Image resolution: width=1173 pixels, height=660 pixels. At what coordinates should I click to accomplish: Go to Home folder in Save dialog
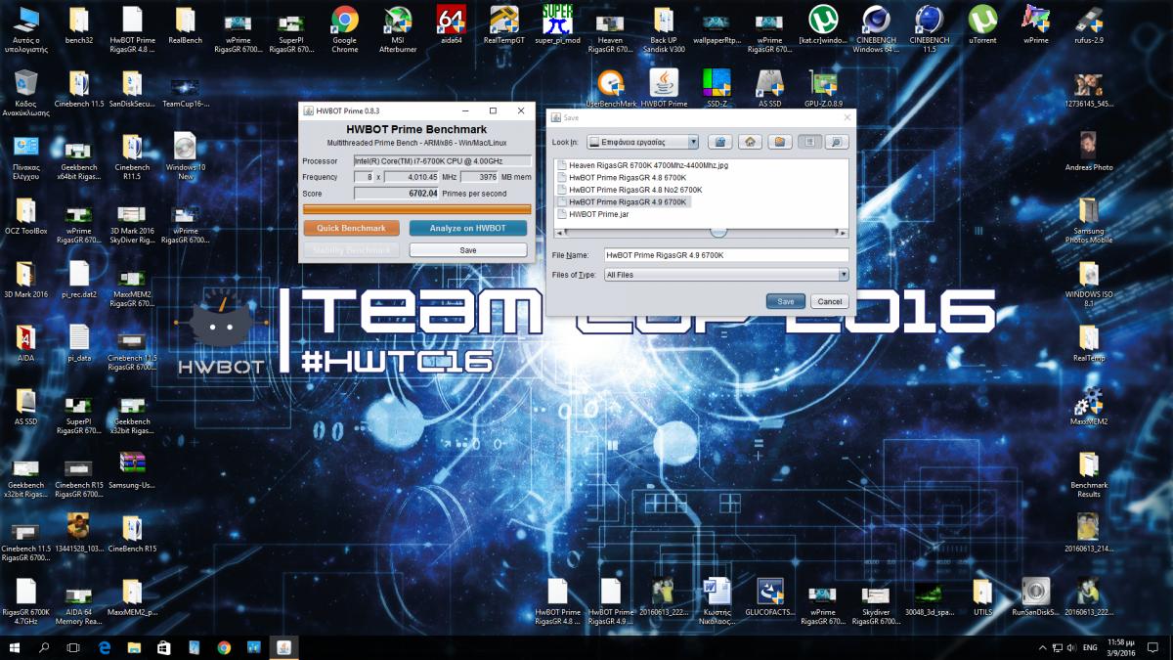pyautogui.click(x=750, y=142)
